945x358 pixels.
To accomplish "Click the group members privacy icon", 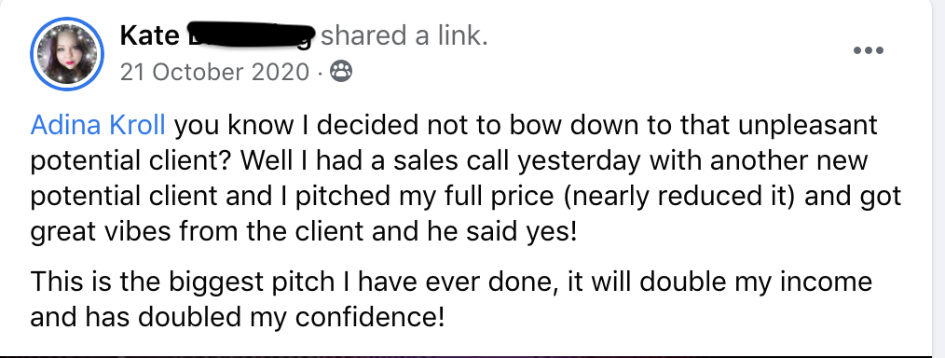I will pyautogui.click(x=342, y=73).
